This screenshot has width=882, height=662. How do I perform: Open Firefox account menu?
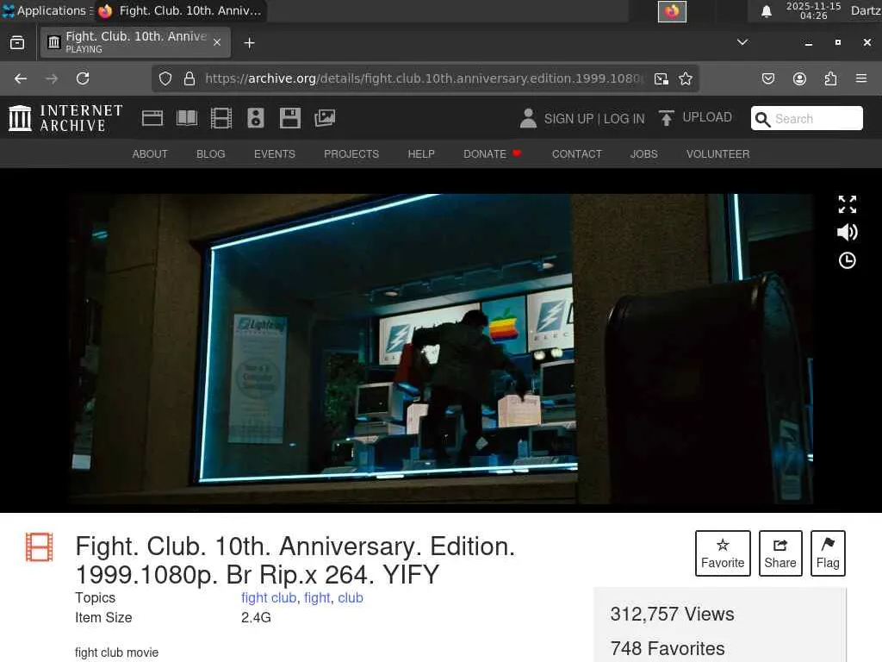click(799, 78)
